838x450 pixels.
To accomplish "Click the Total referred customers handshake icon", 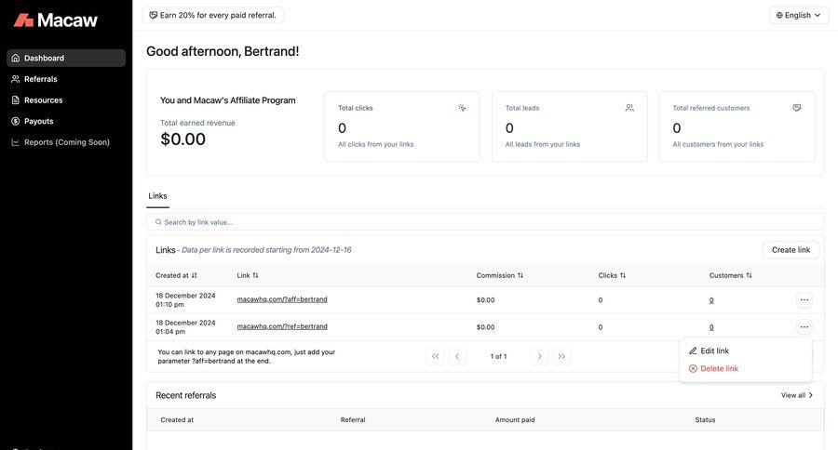I will [x=797, y=108].
